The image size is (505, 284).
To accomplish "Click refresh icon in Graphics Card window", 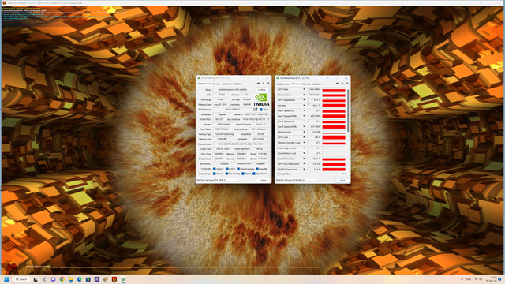I will pos(263,83).
